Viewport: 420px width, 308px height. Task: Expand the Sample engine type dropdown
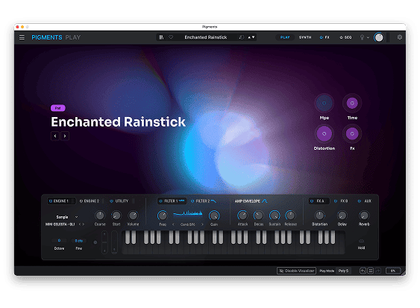[76, 217]
